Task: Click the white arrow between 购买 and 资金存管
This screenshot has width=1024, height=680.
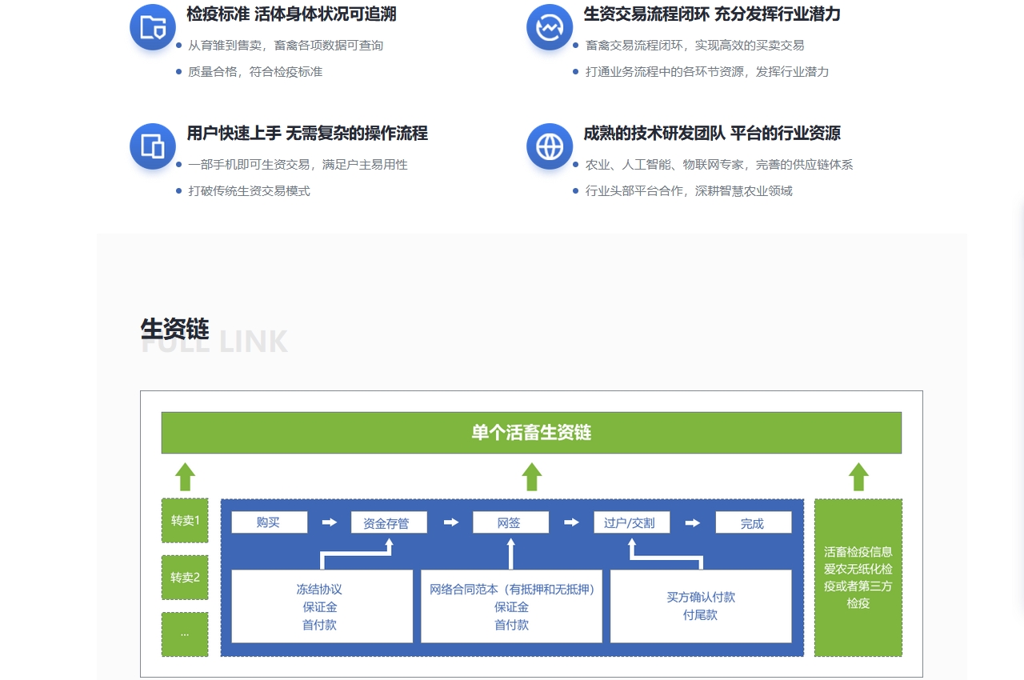Action: tap(328, 522)
